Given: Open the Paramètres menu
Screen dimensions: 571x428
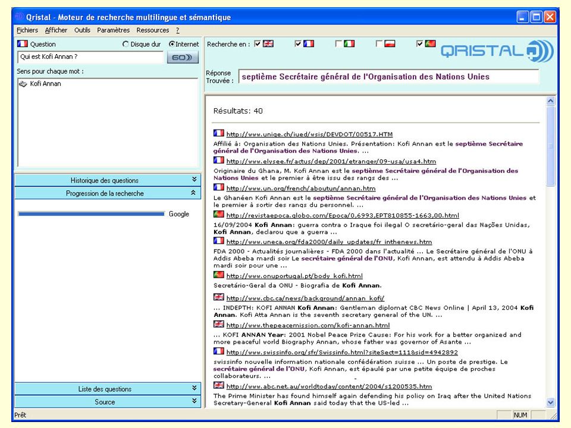Looking at the screenshot, I should [x=113, y=30].
